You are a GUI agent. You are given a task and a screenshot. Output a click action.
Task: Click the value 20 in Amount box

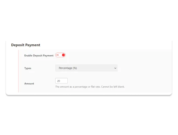59,81
